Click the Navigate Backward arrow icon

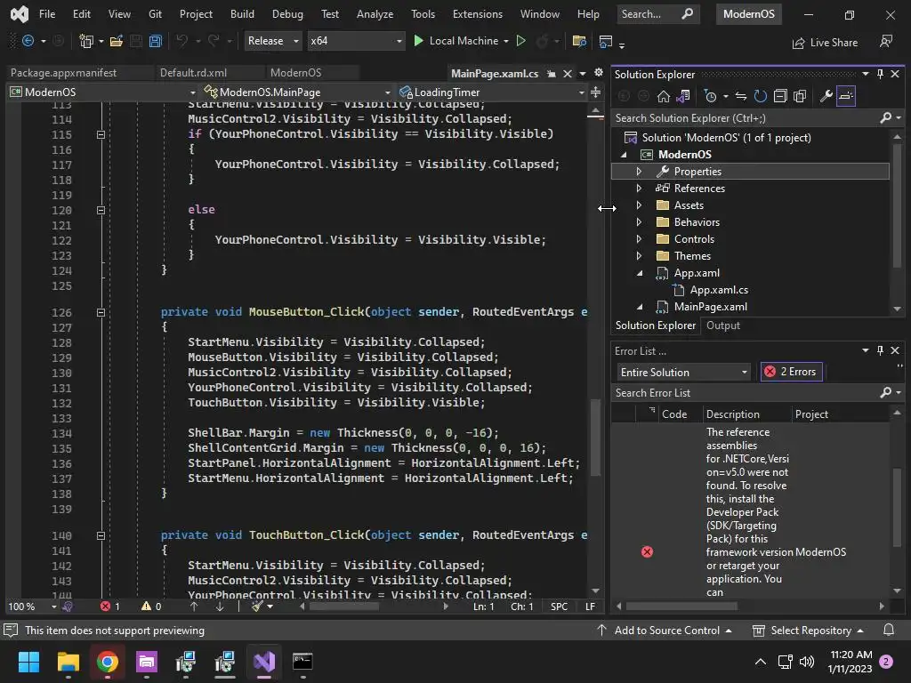click(x=28, y=41)
